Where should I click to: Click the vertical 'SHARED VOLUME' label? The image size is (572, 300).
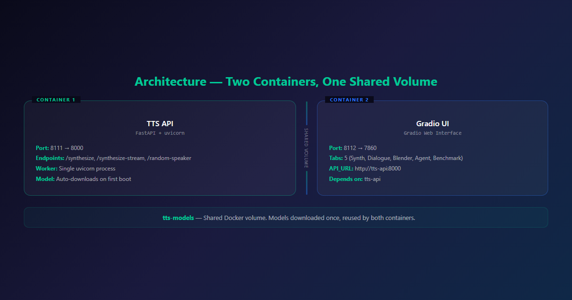pos(306,148)
